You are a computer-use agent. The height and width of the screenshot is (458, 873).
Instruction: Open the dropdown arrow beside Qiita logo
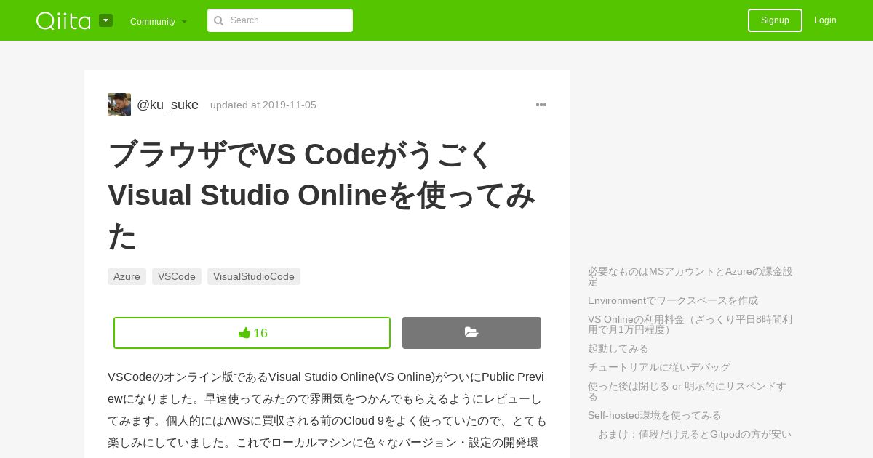tap(106, 20)
